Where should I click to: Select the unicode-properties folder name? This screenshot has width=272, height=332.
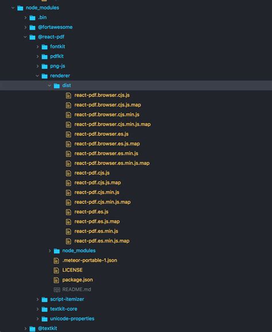coord(72,319)
